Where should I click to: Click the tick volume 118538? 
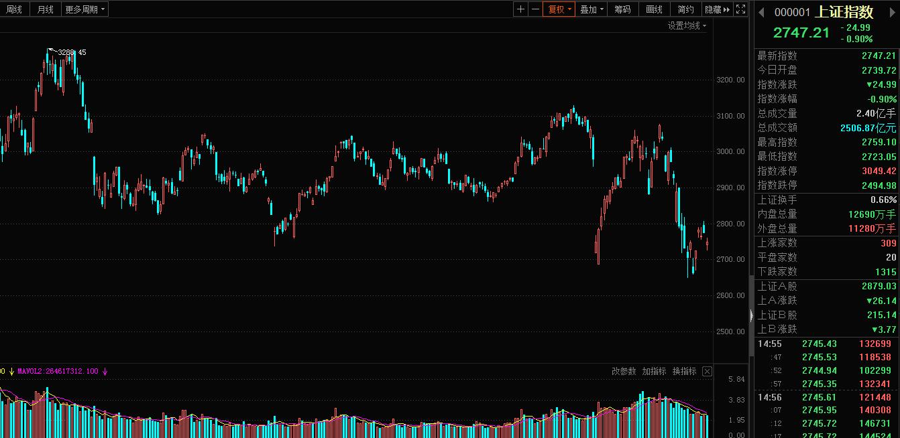875,358
